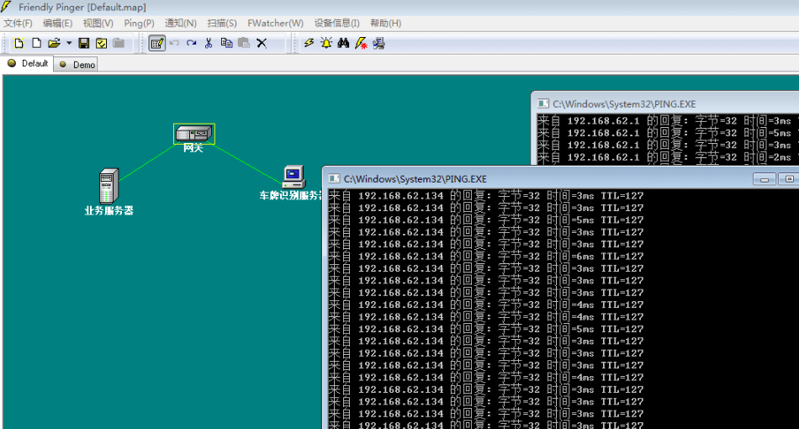Select the 业务服务器 server device icon
This screenshot has width=799, height=429.
pos(108,184)
